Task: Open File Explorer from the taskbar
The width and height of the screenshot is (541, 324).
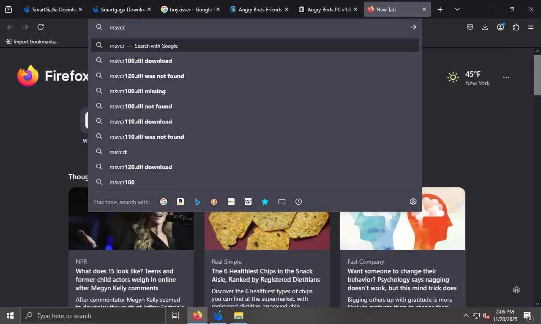Action: click(x=238, y=316)
